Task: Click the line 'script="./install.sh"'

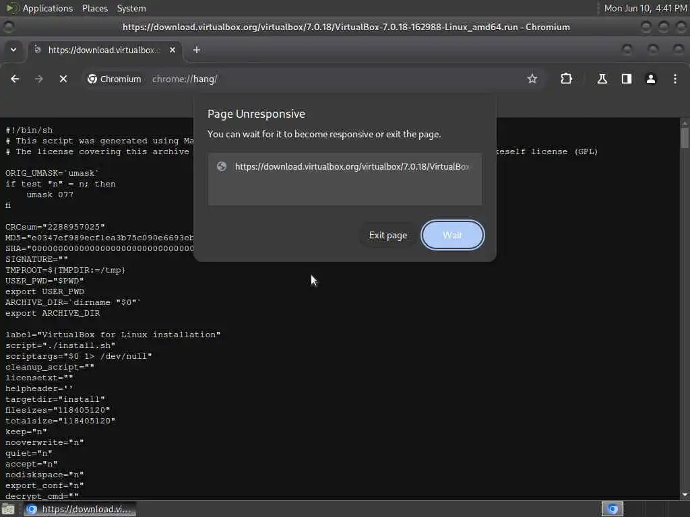Action: (60, 345)
